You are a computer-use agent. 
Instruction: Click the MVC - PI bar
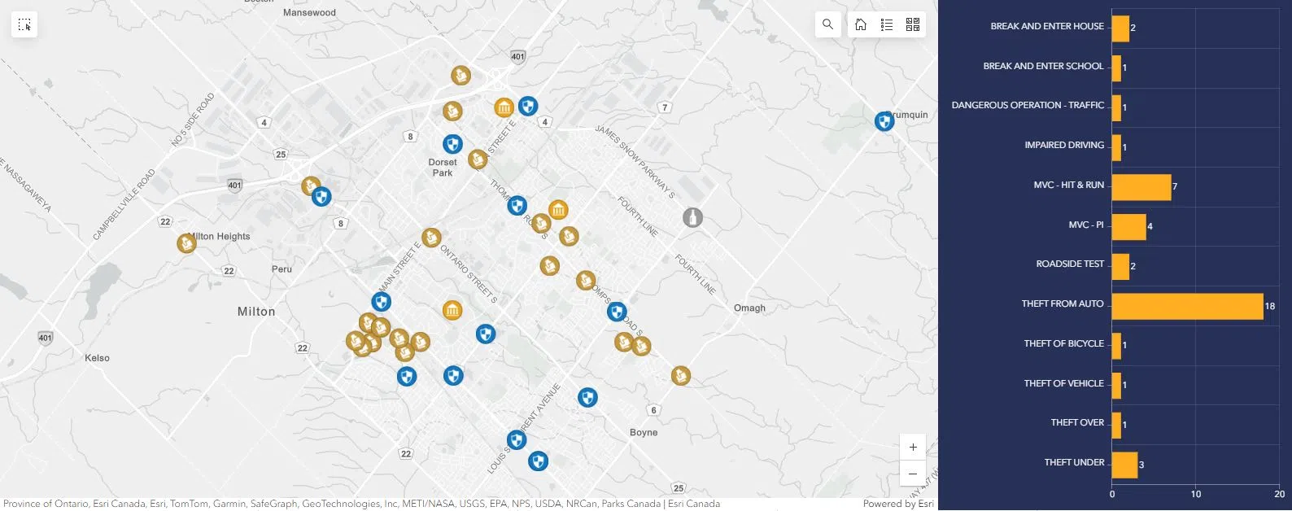tap(1128, 227)
